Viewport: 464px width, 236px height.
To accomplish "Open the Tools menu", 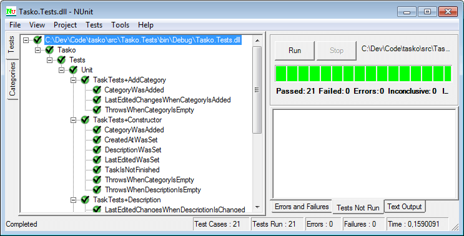I will (x=120, y=25).
